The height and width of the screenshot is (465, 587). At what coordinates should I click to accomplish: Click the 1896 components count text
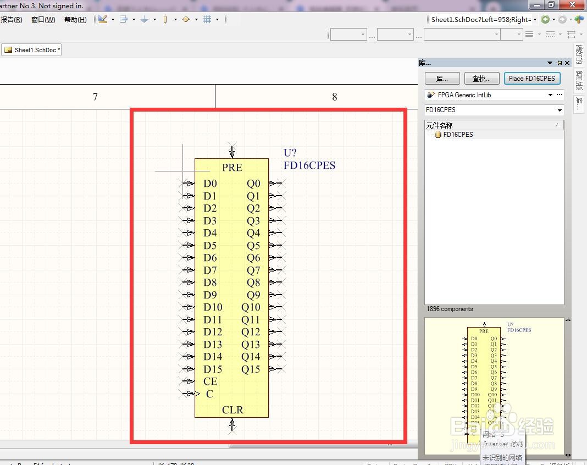(450, 309)
